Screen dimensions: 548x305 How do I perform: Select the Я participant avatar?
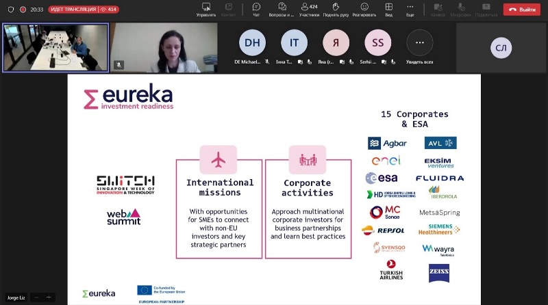coord(336,42)
